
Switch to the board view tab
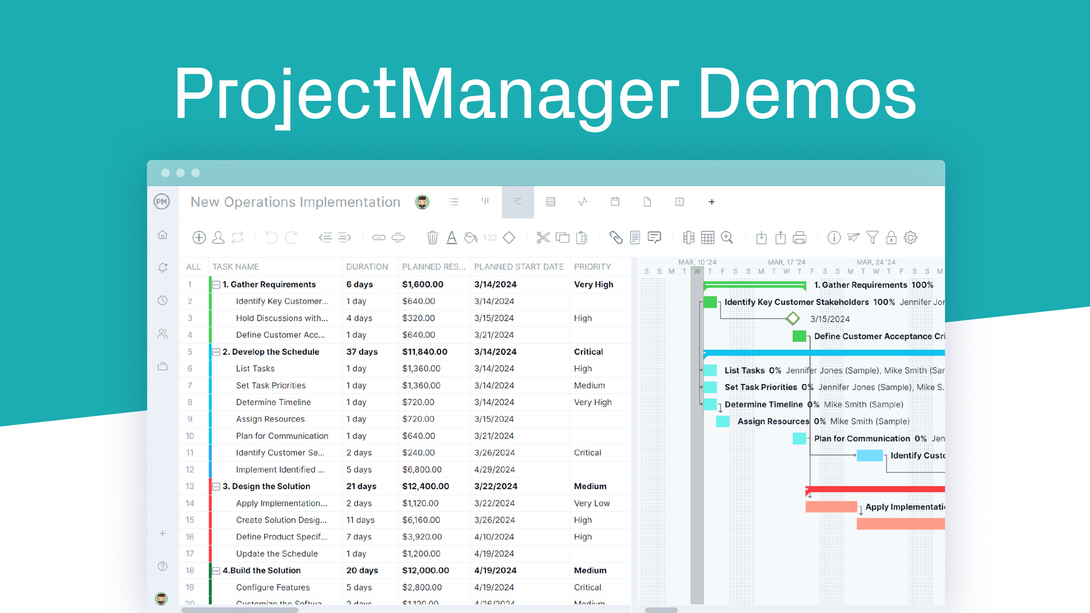point(485,201)
